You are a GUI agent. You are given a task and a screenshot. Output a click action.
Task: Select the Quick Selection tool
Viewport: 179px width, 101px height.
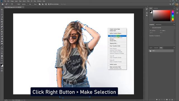point(2,17)
